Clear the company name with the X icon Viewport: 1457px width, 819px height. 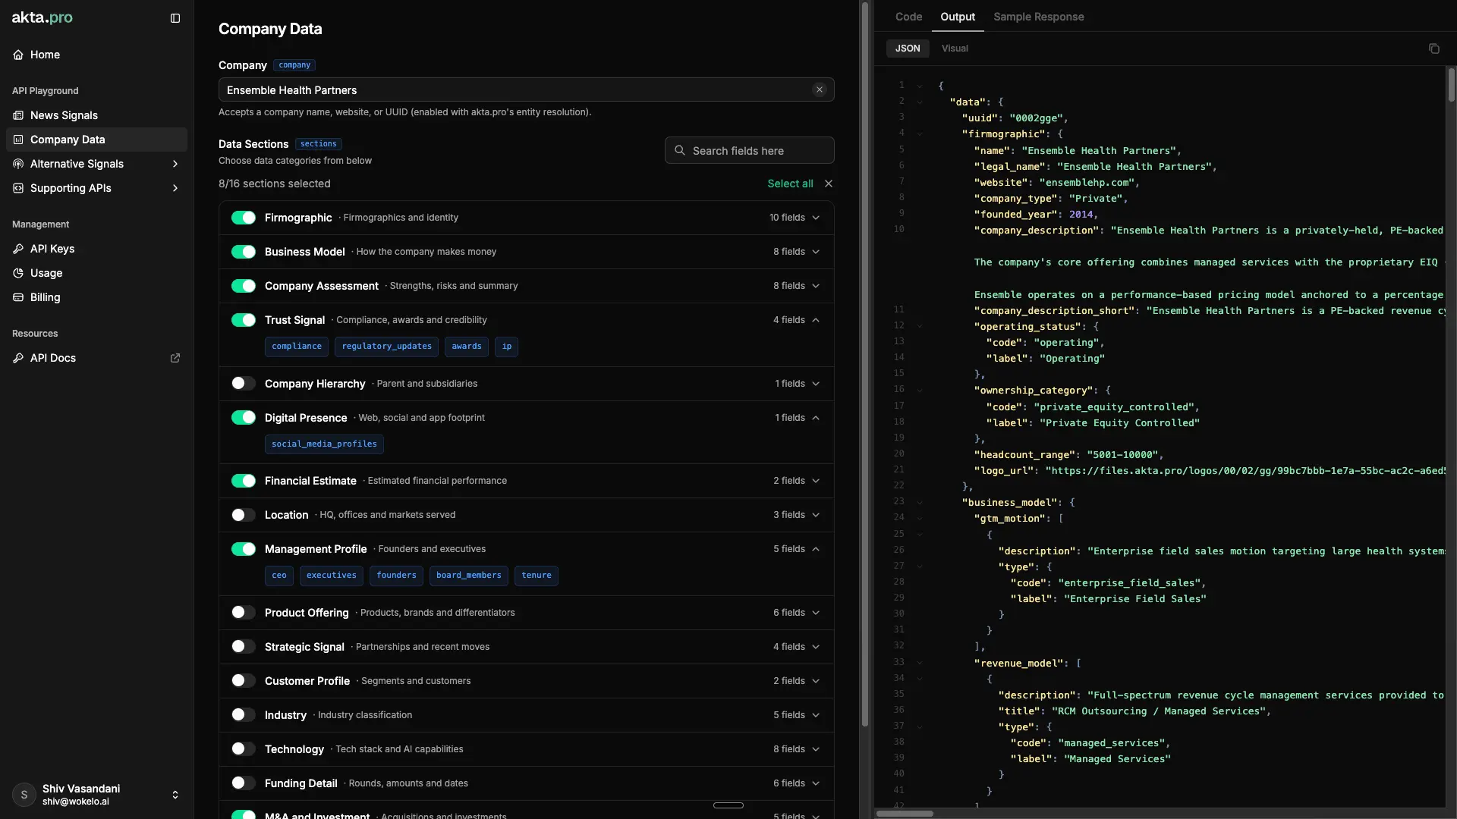click(820, 89)
